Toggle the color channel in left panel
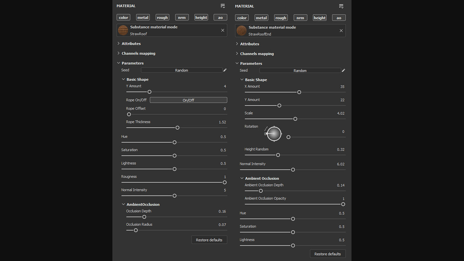 tap(123, 18)
